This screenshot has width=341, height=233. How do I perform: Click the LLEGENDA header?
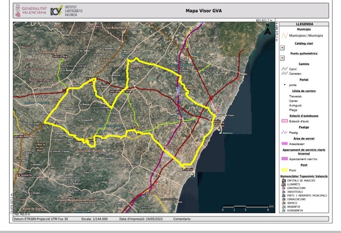(304, 24)
